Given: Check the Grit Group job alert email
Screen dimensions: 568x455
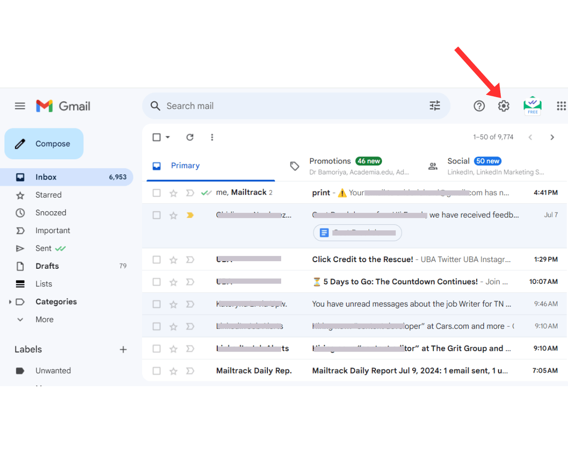Looking at the screenshot, I should 157,348.
